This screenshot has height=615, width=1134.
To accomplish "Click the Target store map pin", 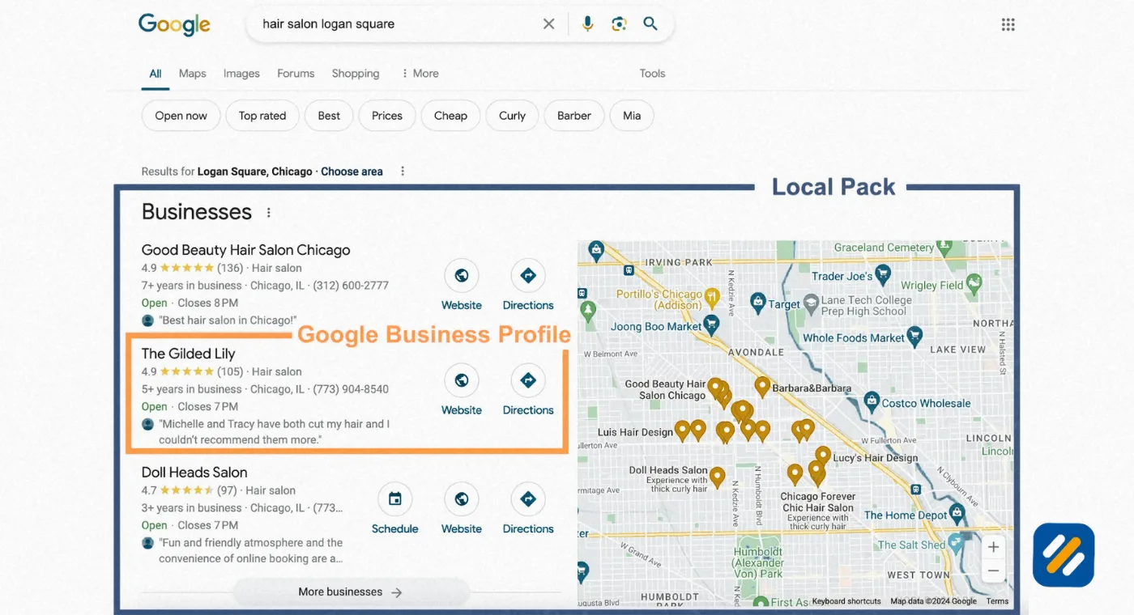I will tap(757, 303).
